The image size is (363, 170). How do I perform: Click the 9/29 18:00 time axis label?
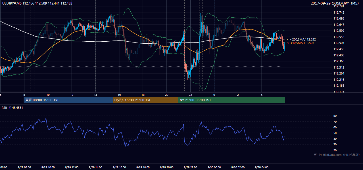143,167
